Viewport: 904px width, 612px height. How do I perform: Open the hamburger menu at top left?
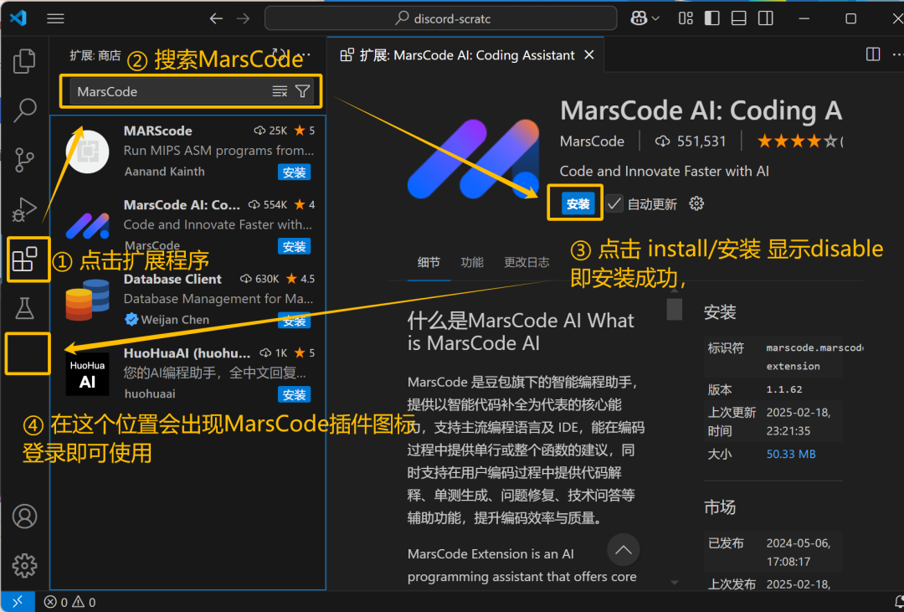pyautogui.click(x=55, y=18)
